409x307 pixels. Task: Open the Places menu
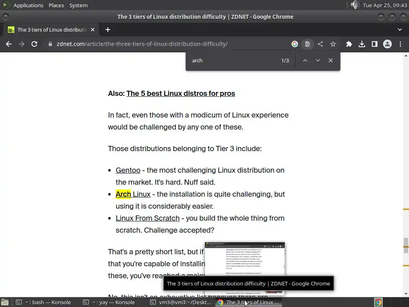pyautogui.click(x=56, y=5)
